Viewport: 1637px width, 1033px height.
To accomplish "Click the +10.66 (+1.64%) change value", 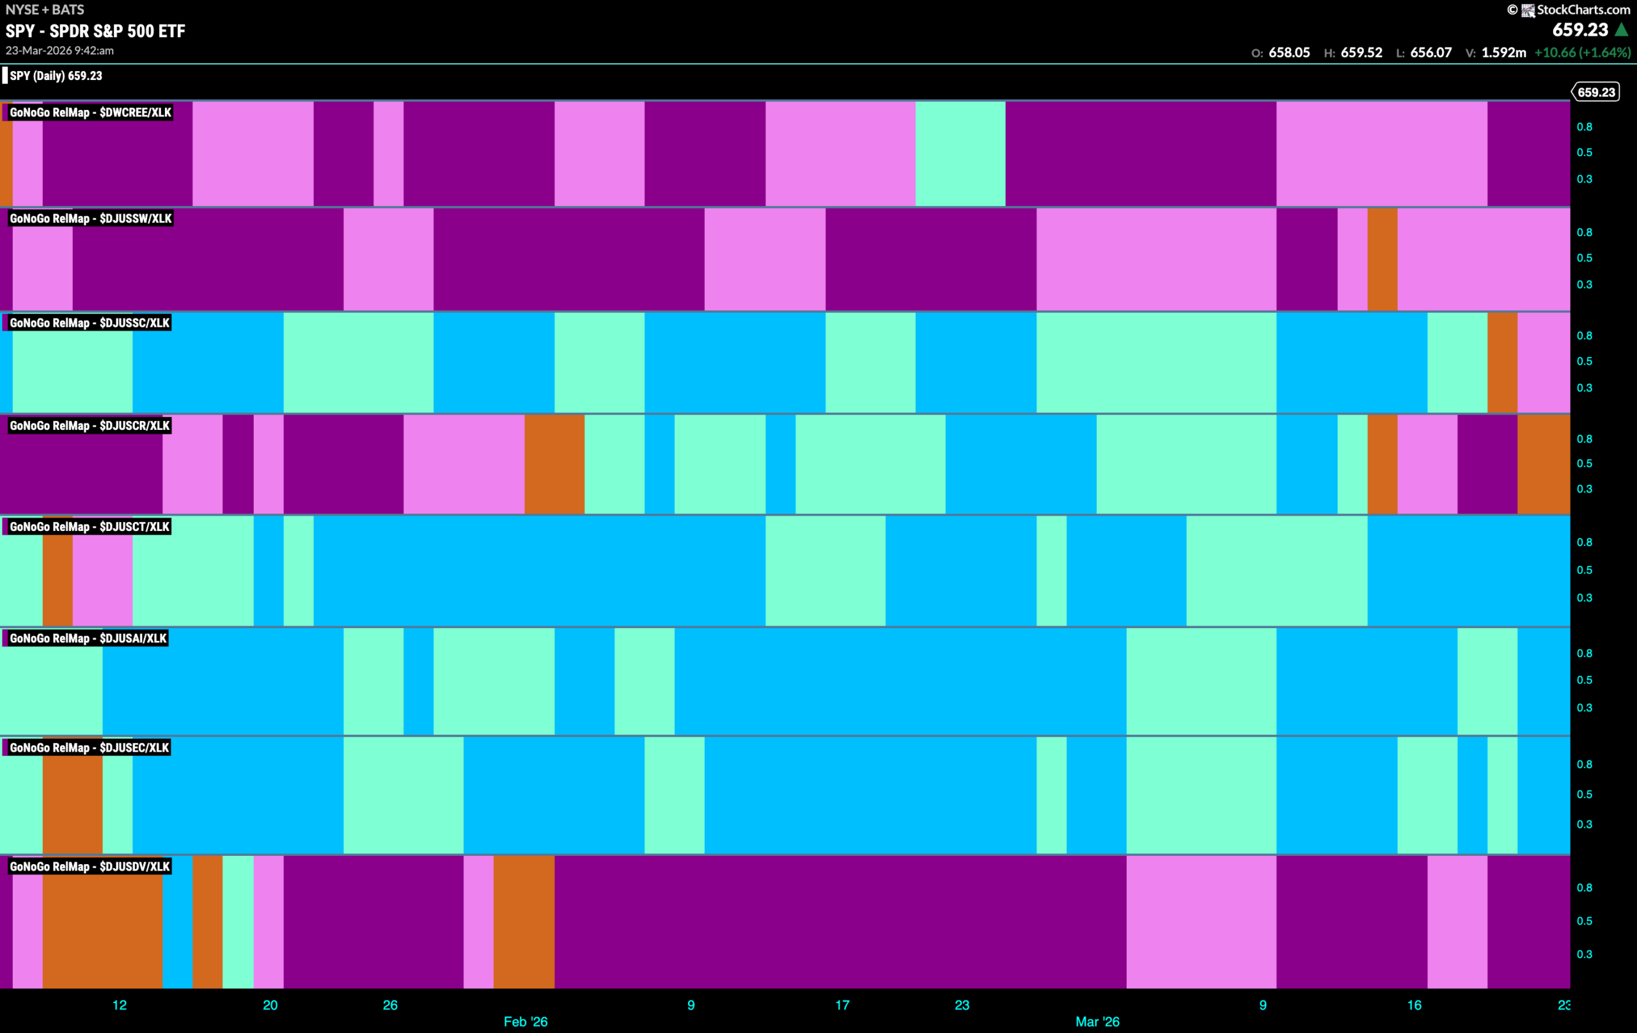I will [1582, 52].
